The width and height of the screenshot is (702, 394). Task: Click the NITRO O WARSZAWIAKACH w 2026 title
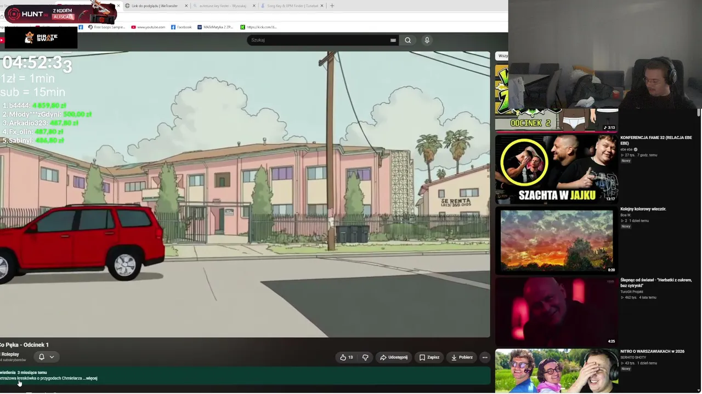click(652, 351)
